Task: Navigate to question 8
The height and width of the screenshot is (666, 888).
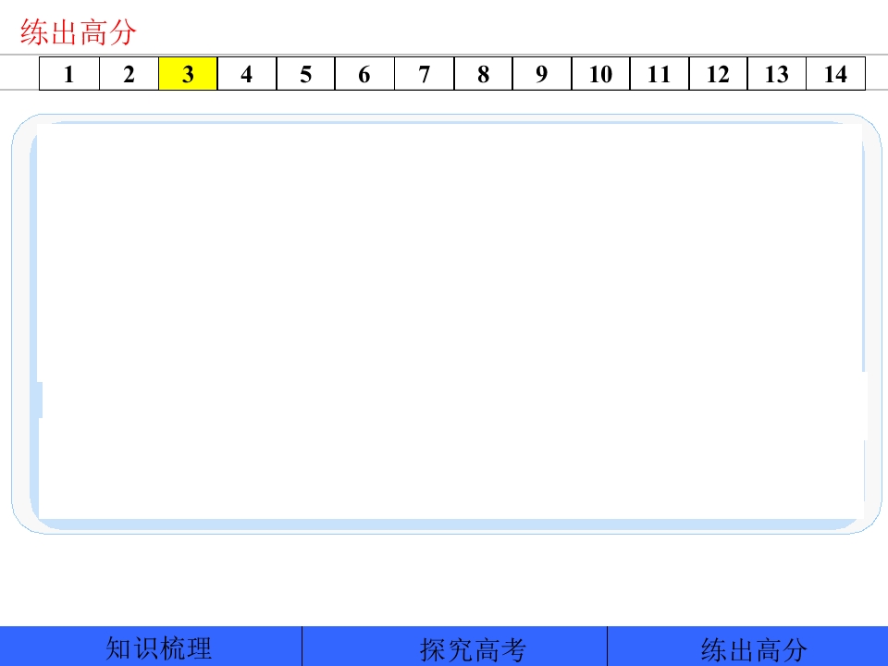Action: (x=483, y=74)
